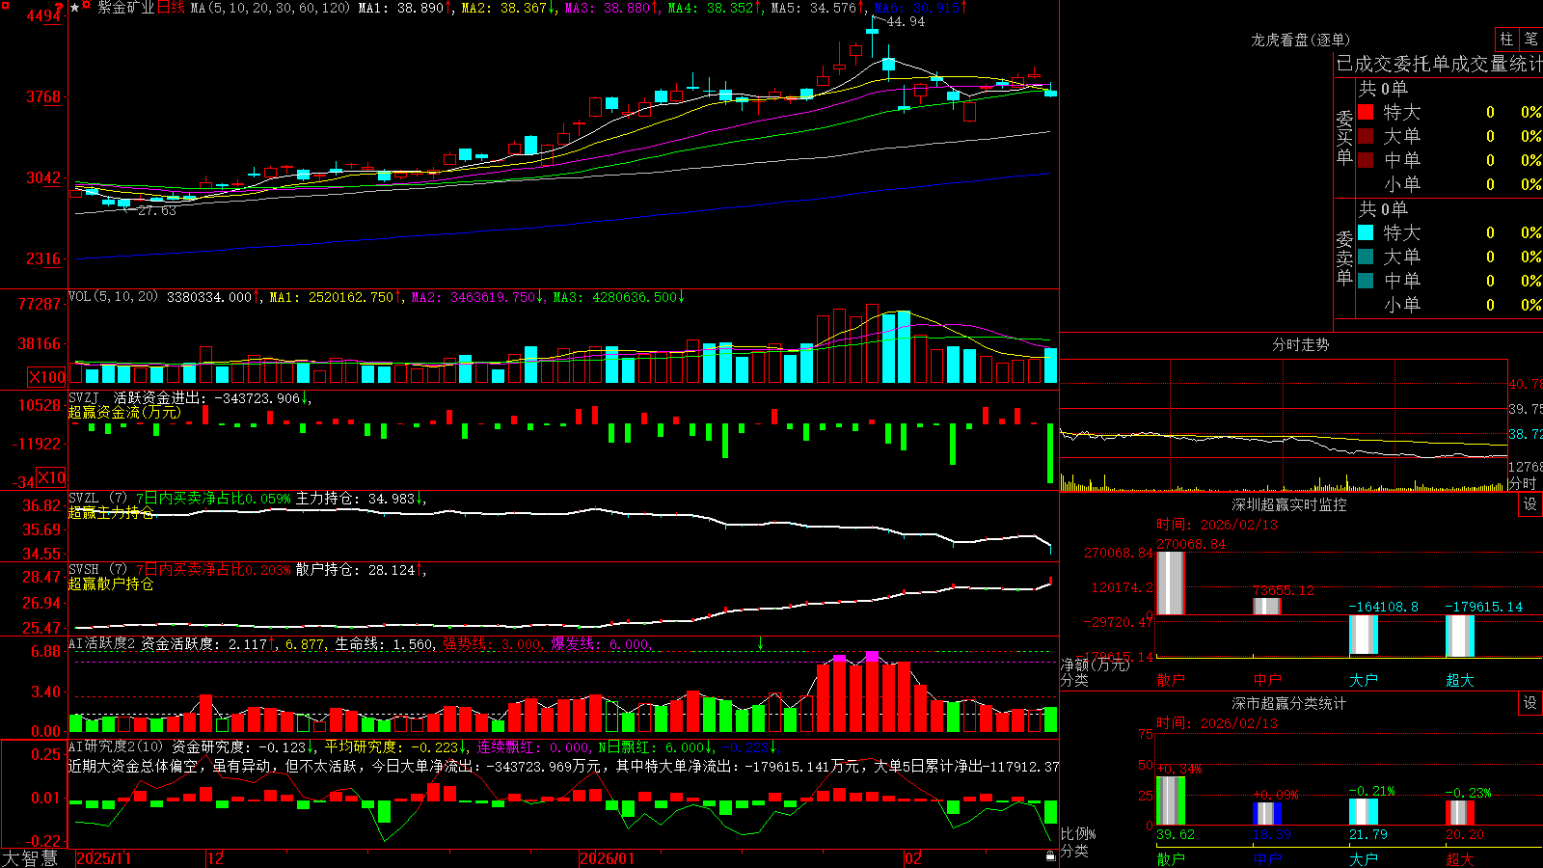1543x868 pixels.
Task: Click the 深市超赢分类统计 panel title
Action: point(1289,703)
